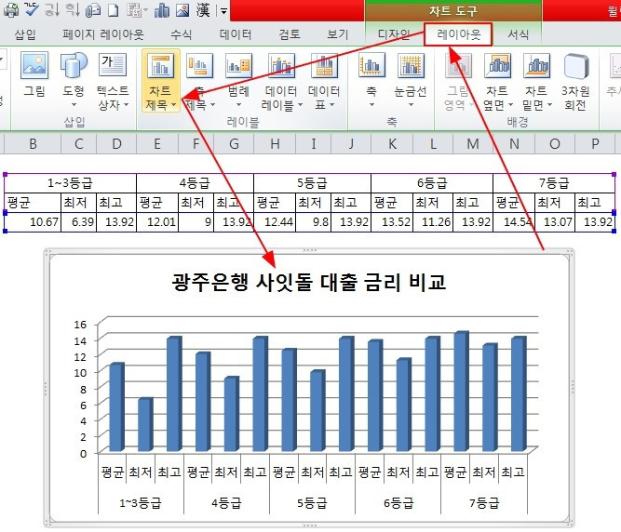The width and height of the screenshot is (621, 532).
Task: Click the 16 value axis label
Action: (80, 325)
